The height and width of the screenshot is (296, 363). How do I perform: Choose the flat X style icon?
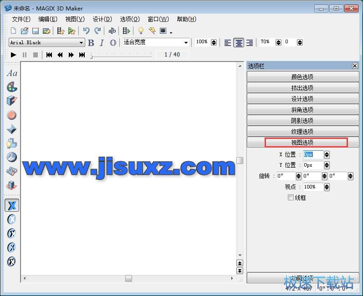coord(12,205)
